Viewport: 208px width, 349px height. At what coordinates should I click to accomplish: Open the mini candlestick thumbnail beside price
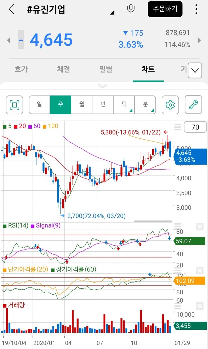(x=21, y=40)
